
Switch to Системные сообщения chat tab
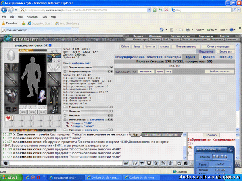click(161, 135)
